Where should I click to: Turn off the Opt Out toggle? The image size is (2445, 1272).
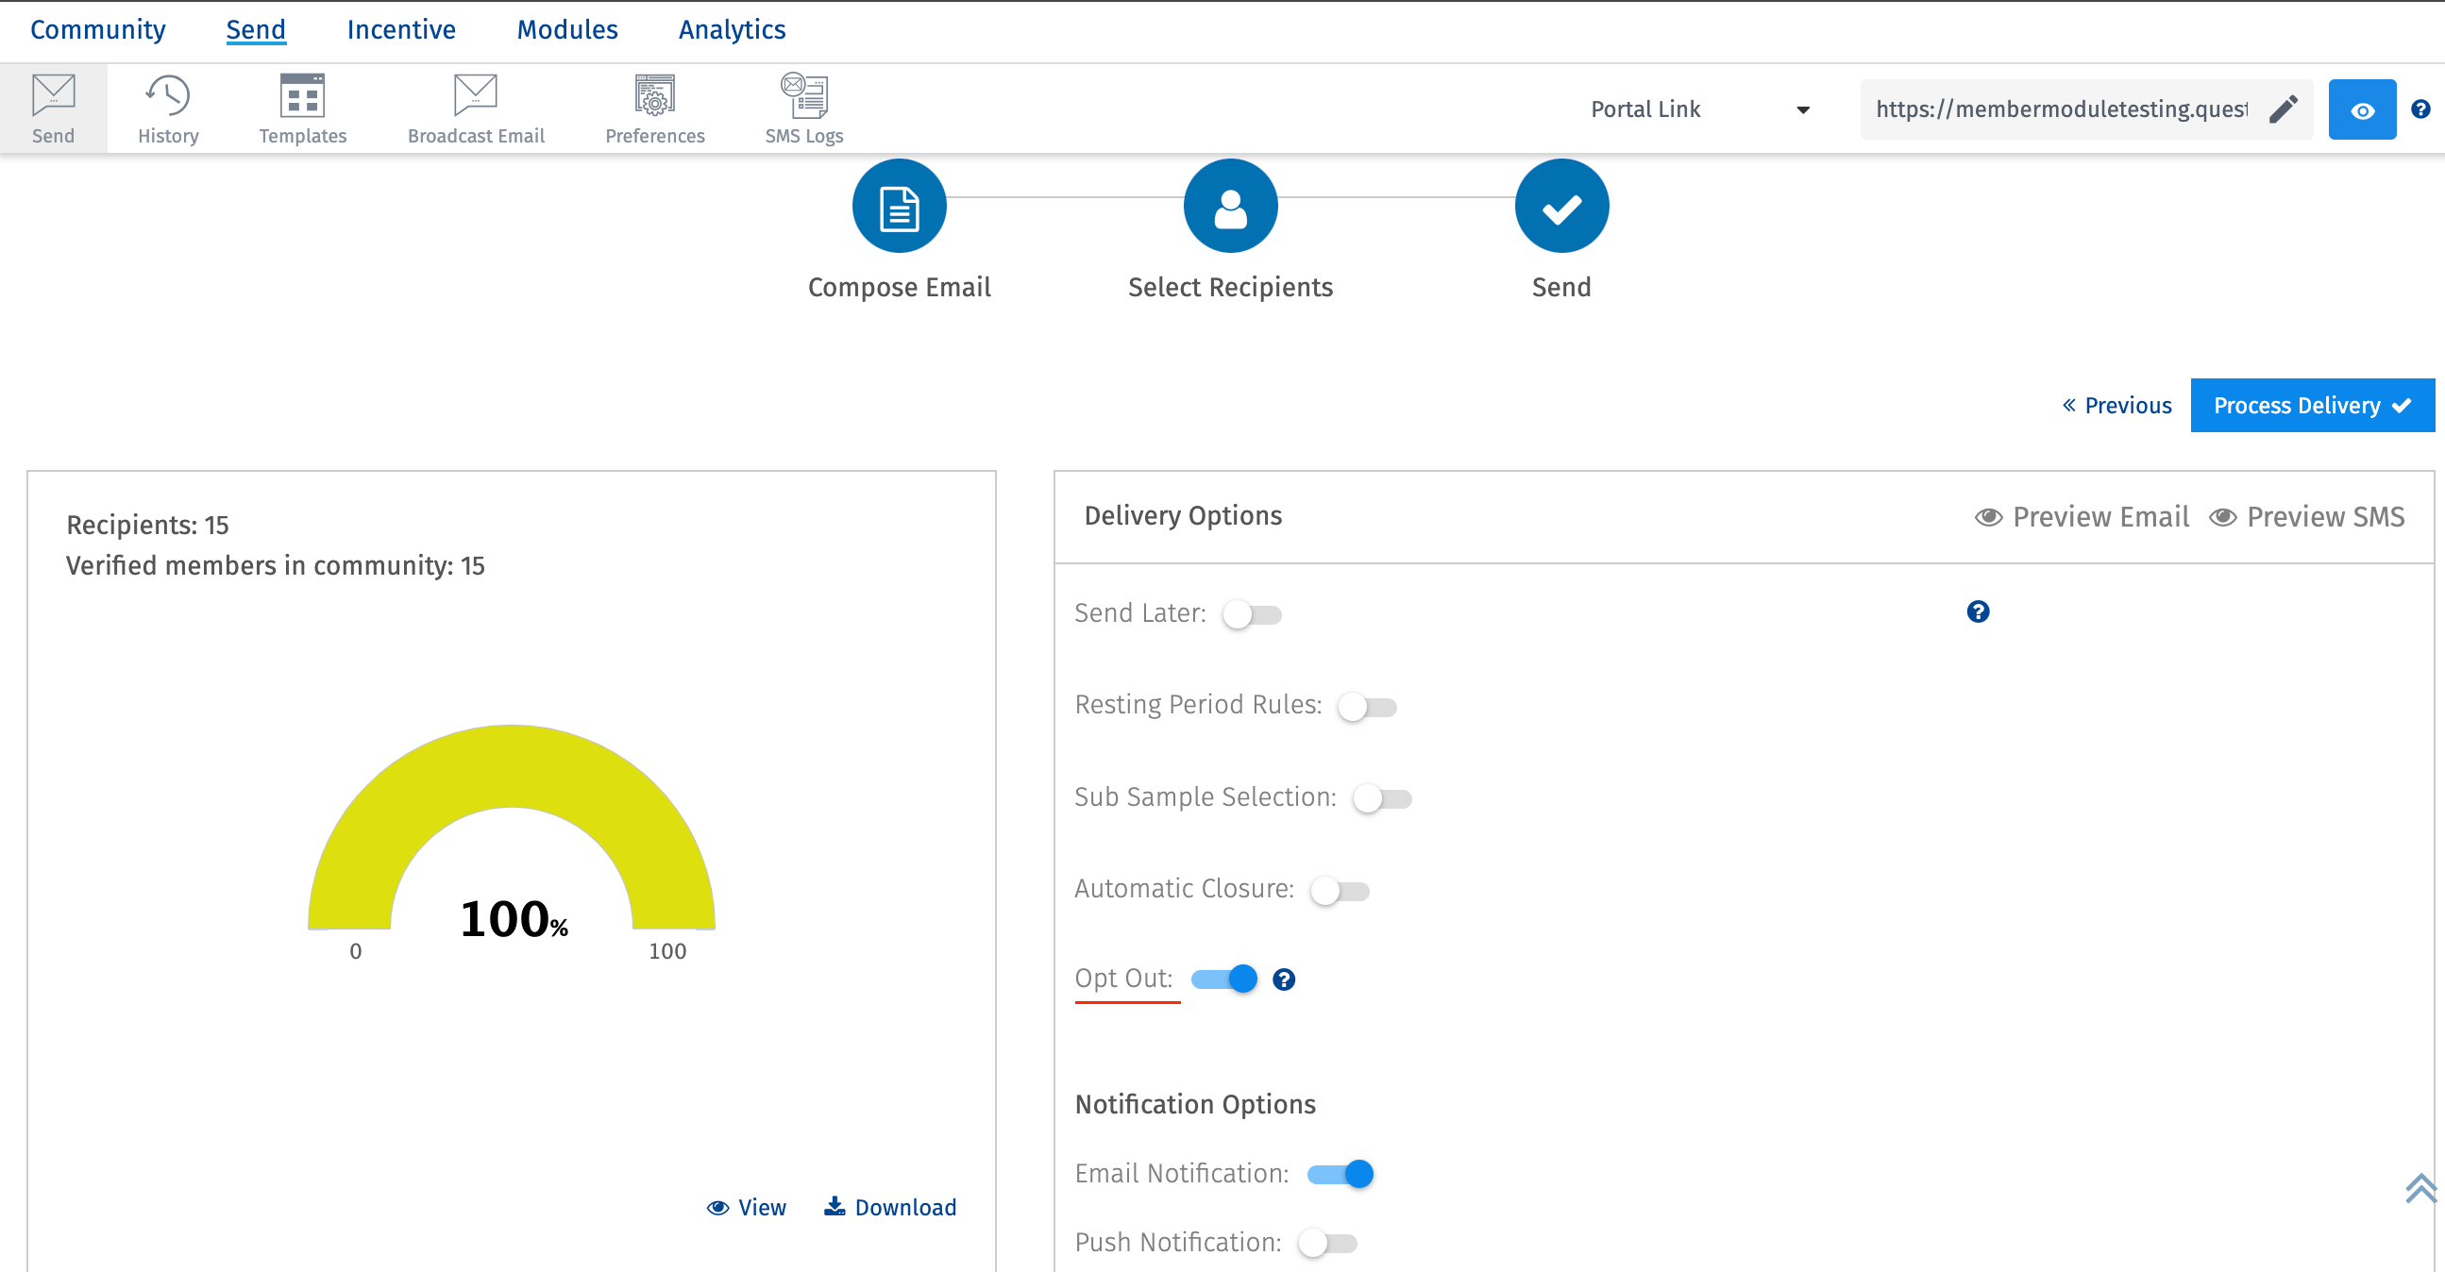coord(1223,979)
